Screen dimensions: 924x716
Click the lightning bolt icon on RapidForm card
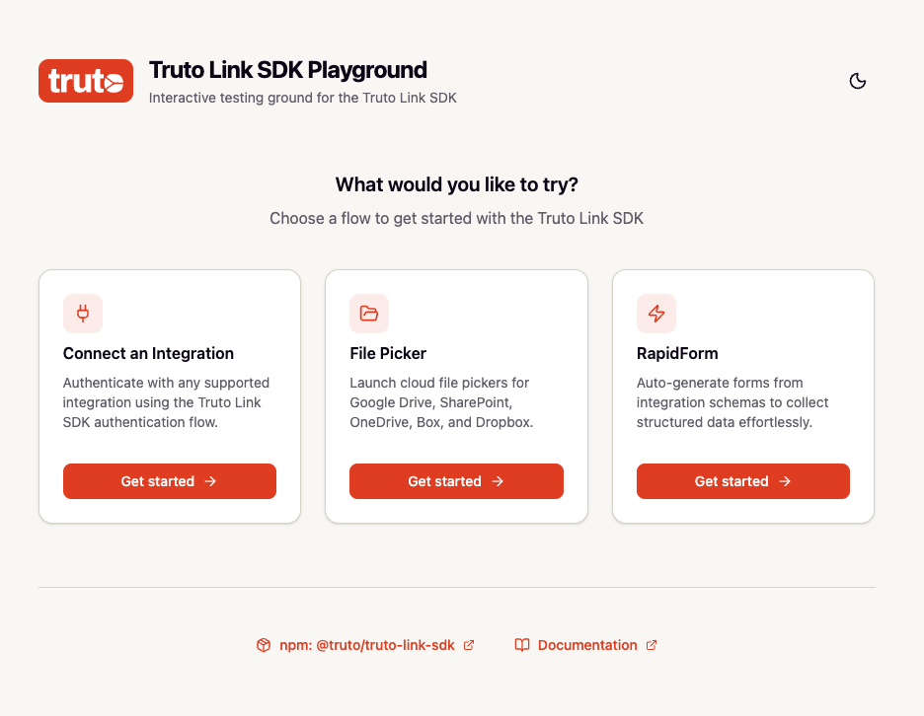656,314
